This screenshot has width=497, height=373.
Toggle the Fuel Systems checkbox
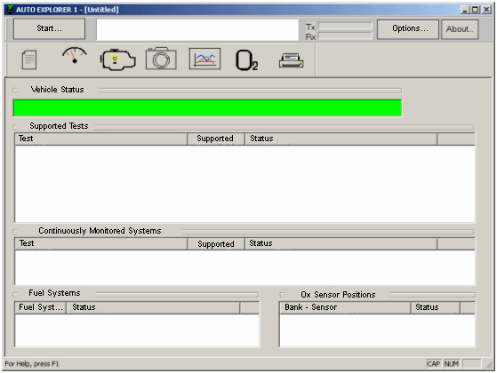[15, 295]
